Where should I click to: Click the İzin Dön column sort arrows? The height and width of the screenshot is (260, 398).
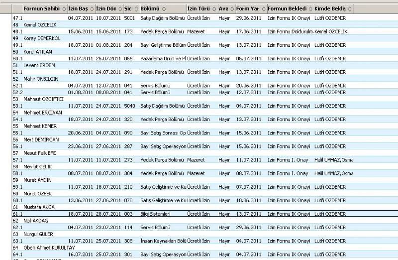[120, 9]
